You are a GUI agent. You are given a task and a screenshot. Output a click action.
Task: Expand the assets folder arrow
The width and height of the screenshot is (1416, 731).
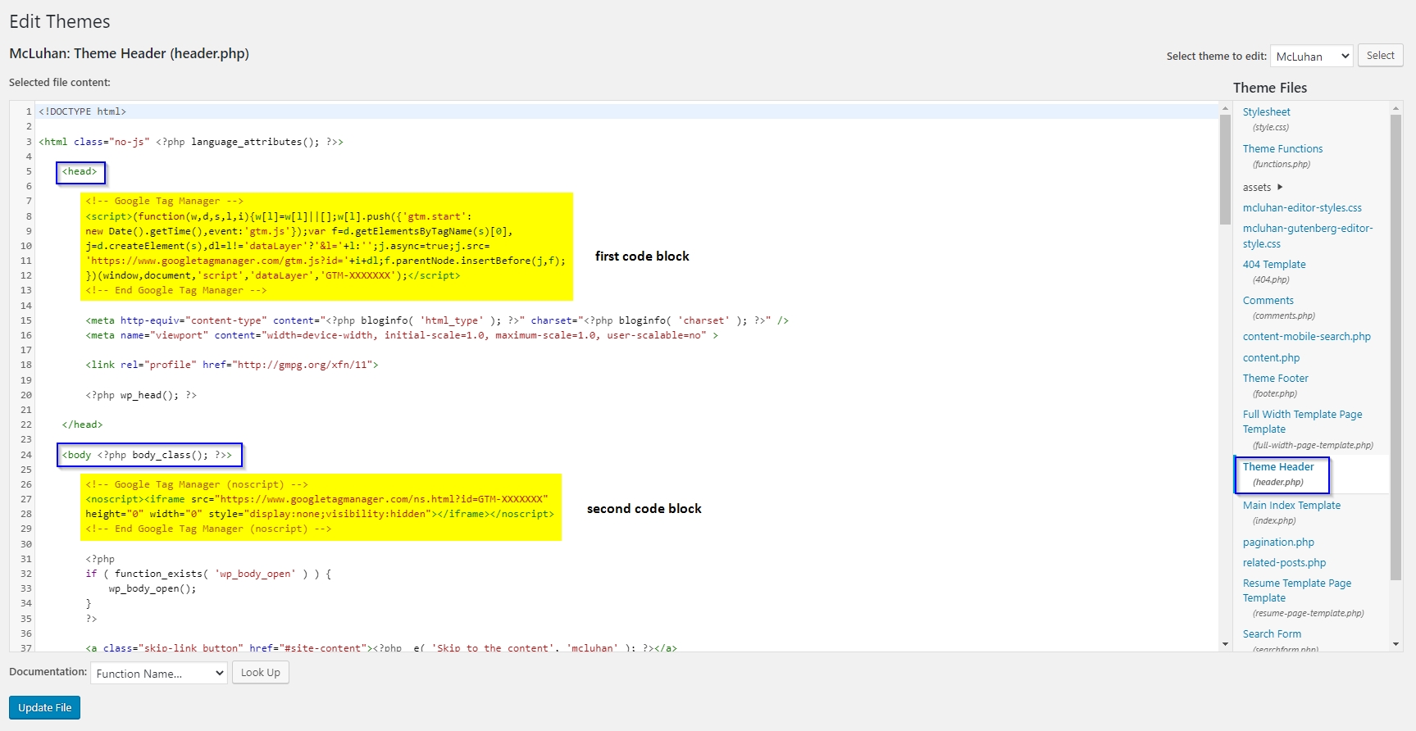click(x=1280, y=187)
